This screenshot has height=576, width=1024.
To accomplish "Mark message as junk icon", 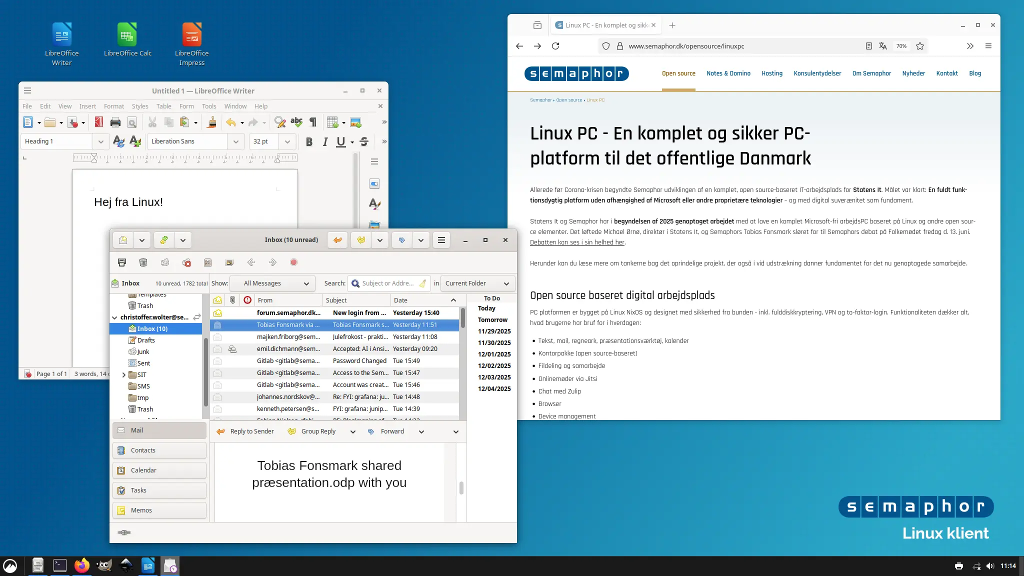I will pos(165,262).
